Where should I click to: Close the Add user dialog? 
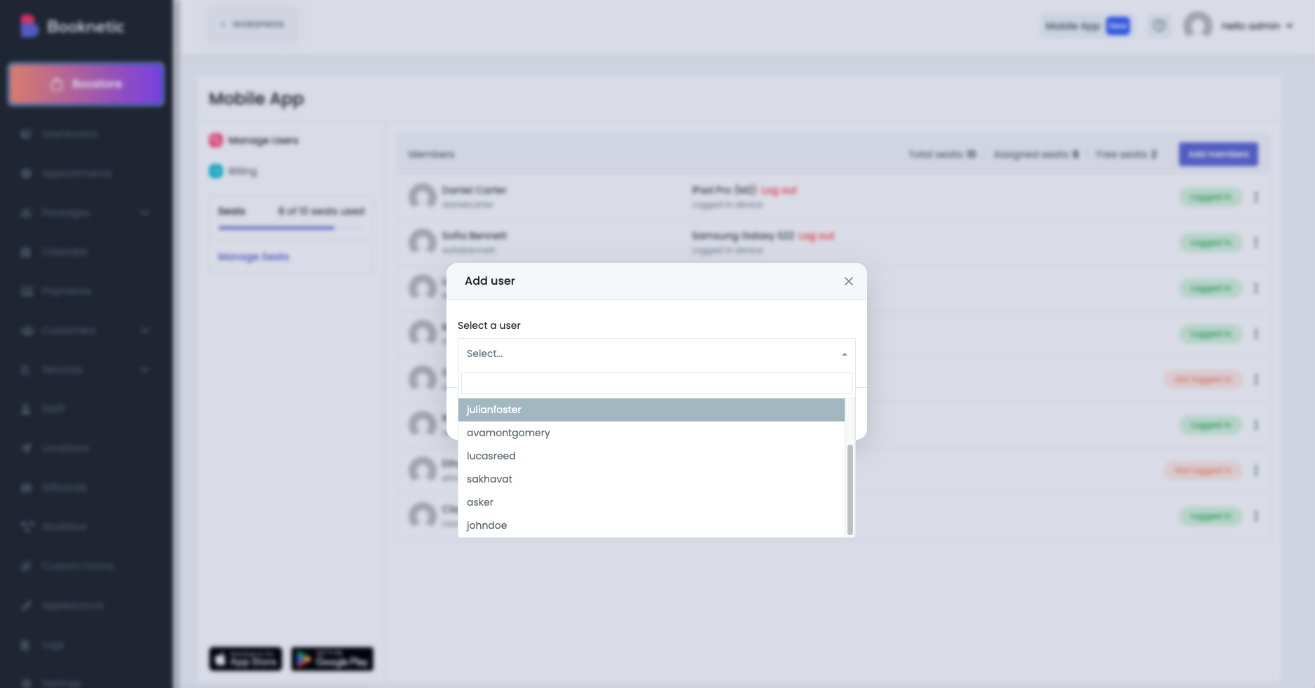click(x=848, y=281)
